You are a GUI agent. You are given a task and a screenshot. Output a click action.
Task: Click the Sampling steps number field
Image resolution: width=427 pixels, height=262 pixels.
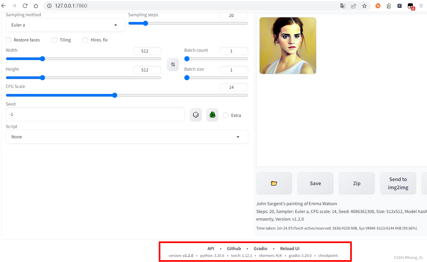[234, 16]
